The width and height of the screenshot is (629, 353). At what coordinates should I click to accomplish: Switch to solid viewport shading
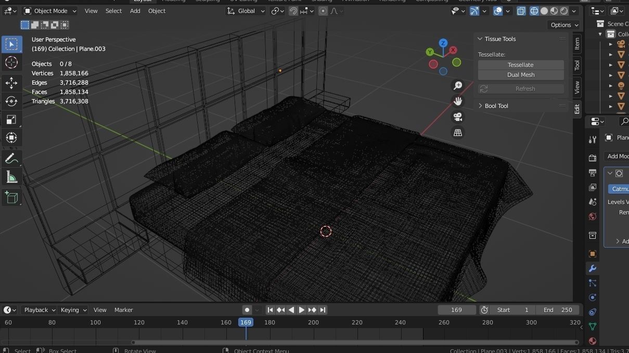544,11
